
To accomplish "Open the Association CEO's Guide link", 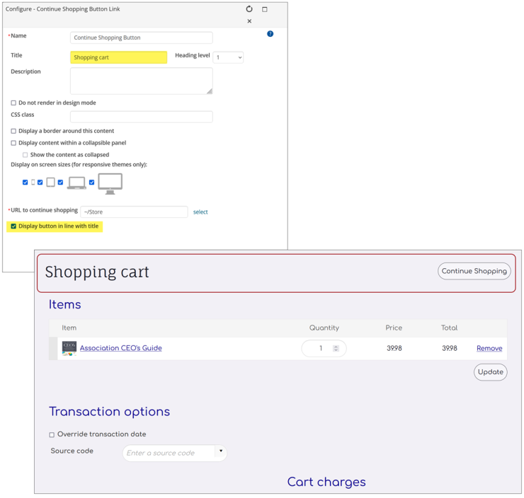I will tap(120, 348).
